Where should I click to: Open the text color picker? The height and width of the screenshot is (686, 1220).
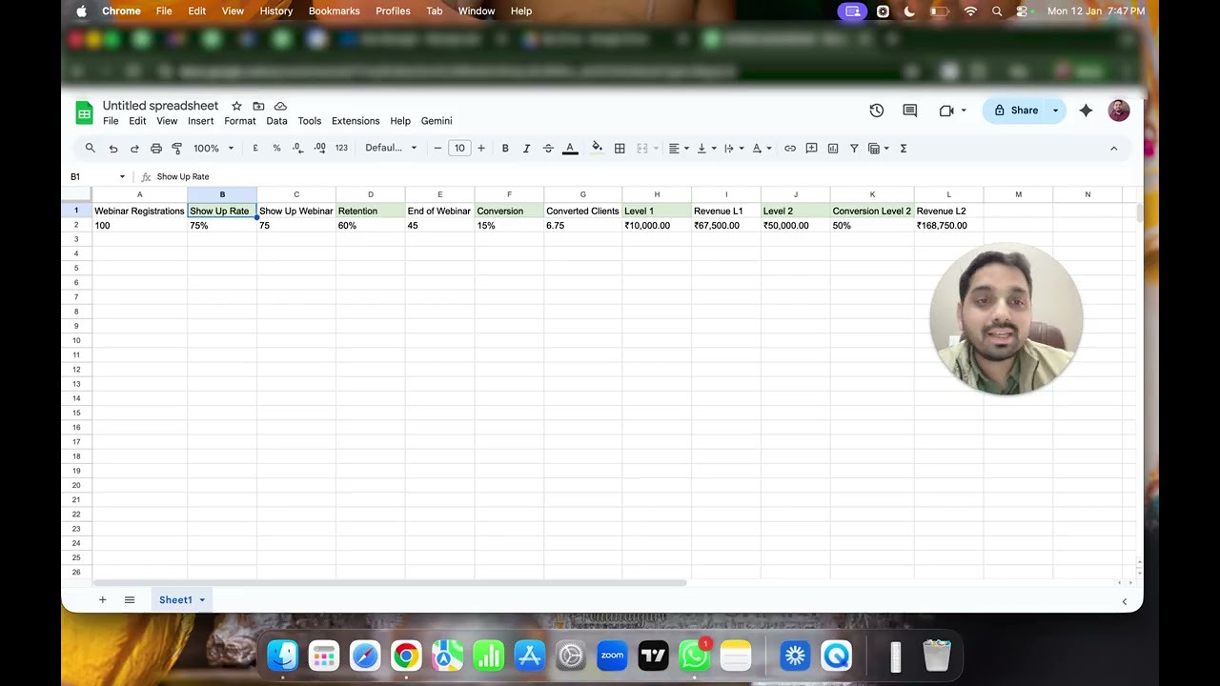(570, 149)
